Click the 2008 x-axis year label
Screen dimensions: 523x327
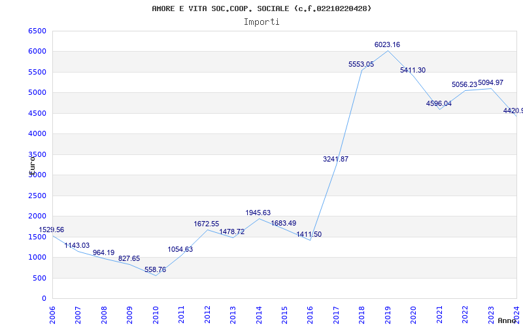coord(104,315)
